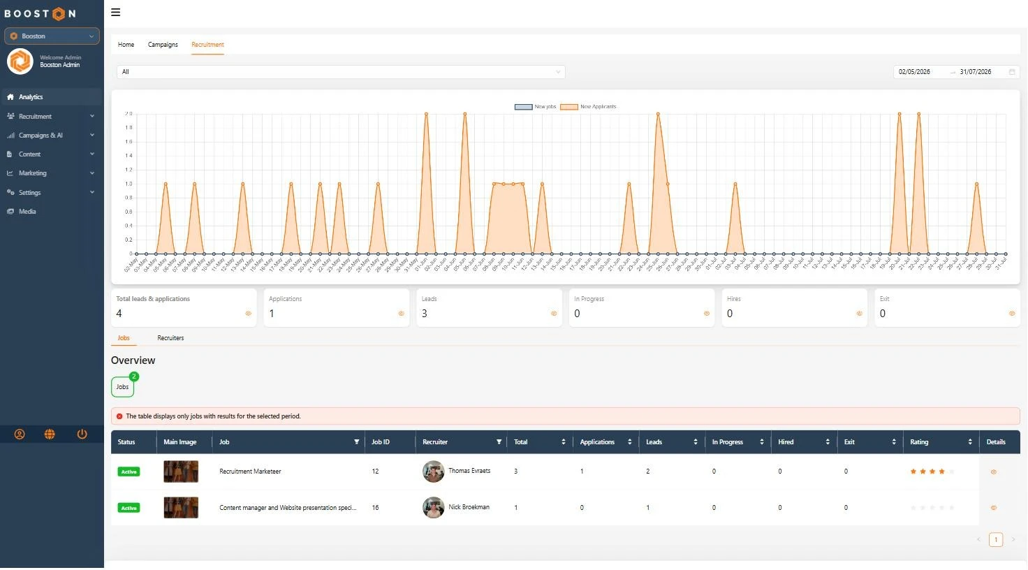
Task: View details eye on Leads card
Action: [x=555, y=314]
